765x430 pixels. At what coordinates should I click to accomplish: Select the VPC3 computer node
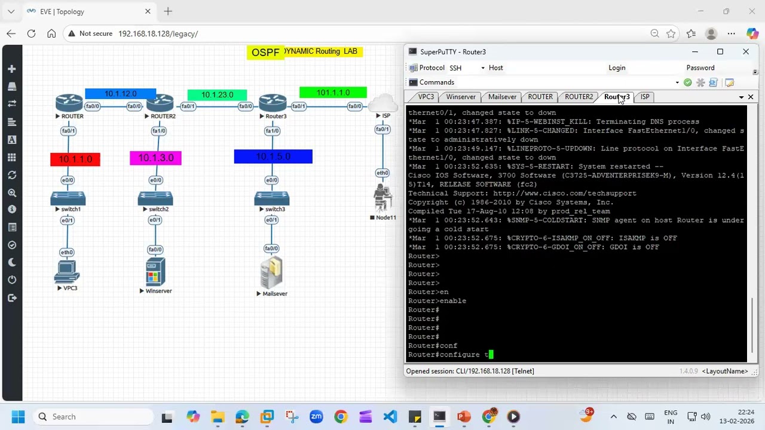[67, 272]
